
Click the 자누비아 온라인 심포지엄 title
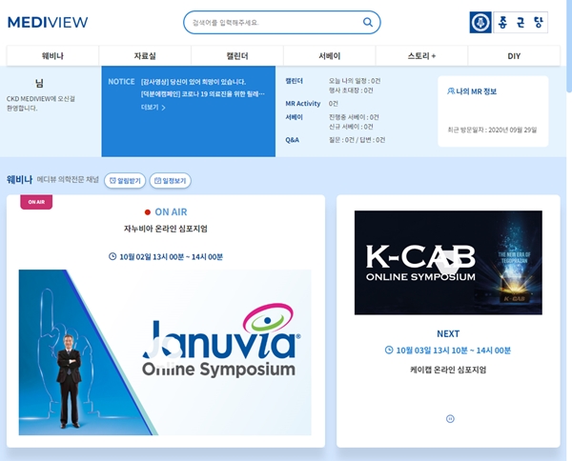coord(166,229)
